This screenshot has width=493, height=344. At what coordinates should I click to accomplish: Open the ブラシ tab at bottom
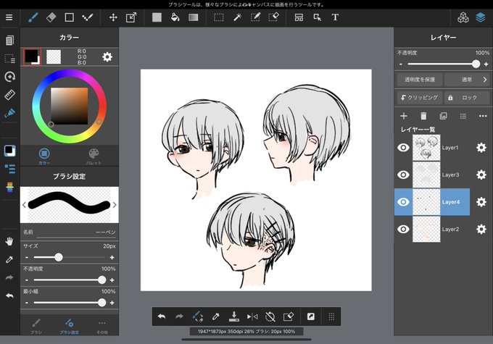point(36,326)
